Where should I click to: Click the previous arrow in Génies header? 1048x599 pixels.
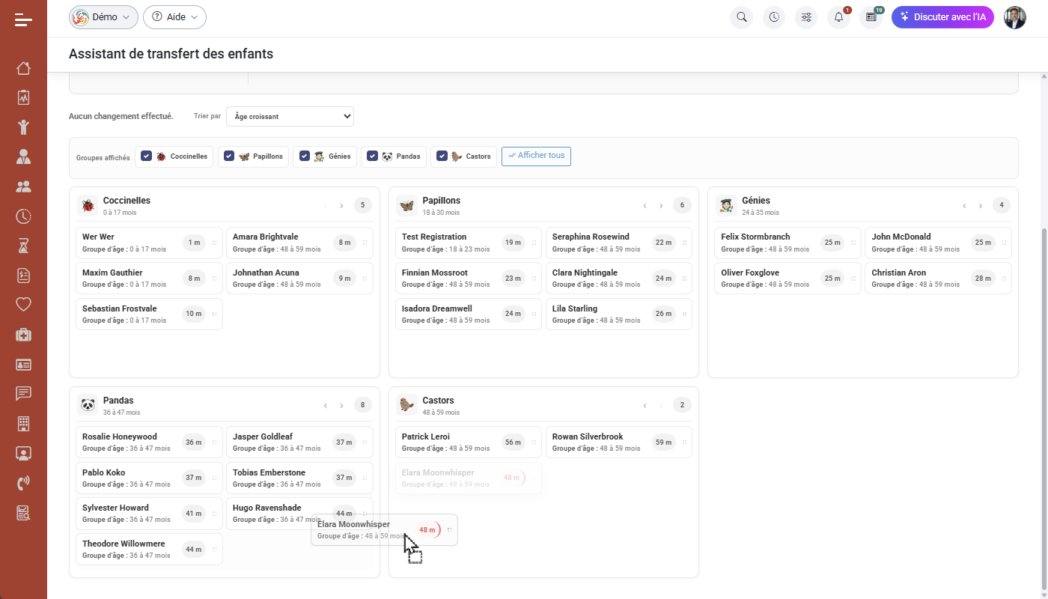964,205
